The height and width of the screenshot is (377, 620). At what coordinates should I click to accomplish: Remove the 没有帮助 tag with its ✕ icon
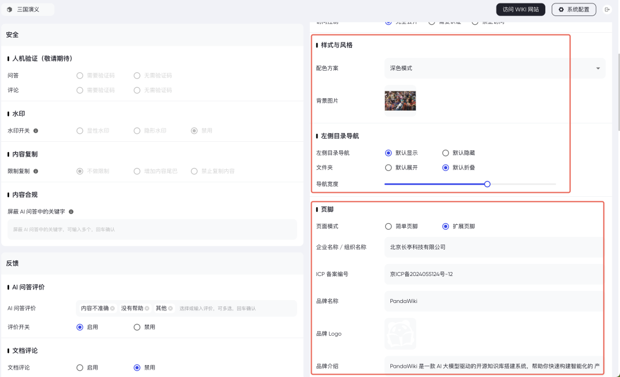(146, 308)
